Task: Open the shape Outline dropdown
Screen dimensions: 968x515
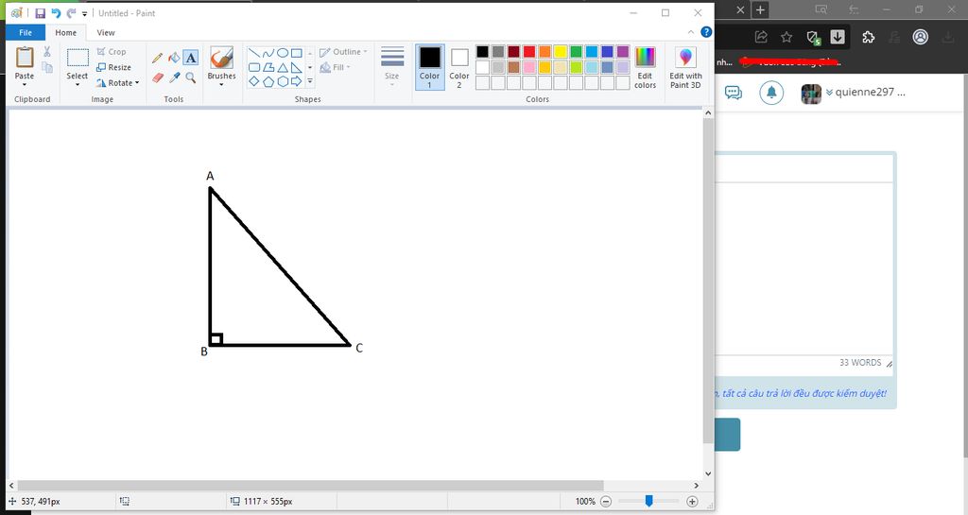Action: coord(343,52)
